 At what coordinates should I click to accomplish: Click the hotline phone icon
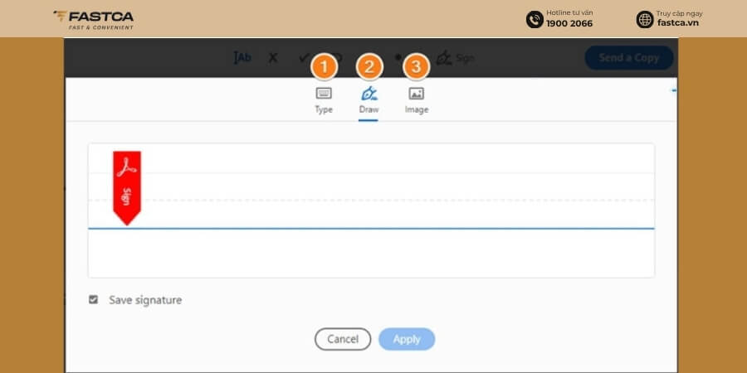(535, 20)
